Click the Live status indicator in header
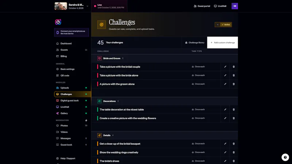The width and height of the screenshot is (292, 164). (x=109, y=6)
